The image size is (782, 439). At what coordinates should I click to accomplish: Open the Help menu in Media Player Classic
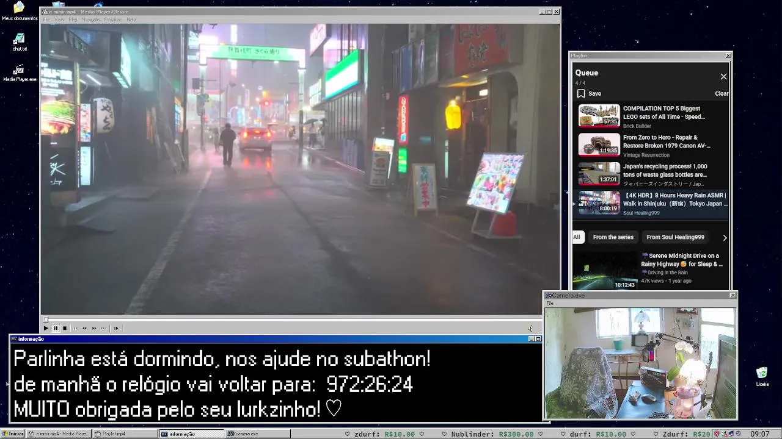(131, 20)
